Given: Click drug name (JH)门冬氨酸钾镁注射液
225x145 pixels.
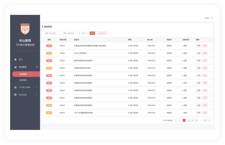Looking at the screenshot, I should (x=83, y=113).
